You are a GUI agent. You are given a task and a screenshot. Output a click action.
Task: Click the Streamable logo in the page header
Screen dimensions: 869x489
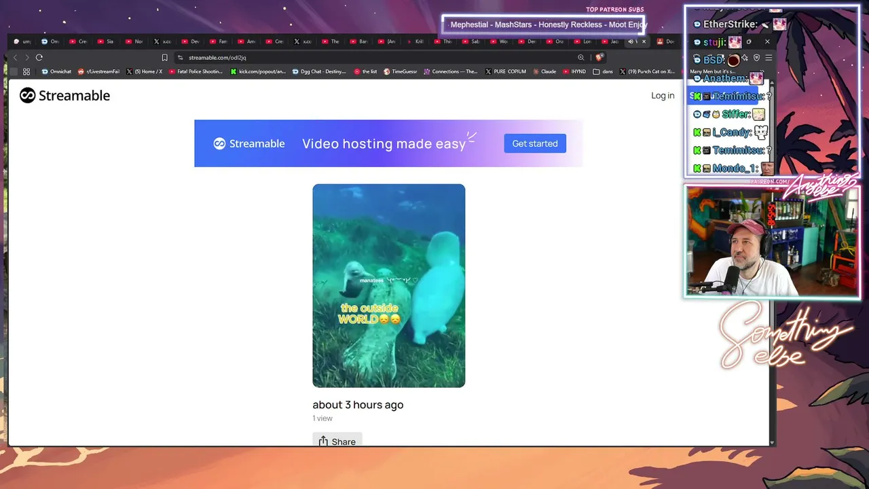tap(64, 96)
